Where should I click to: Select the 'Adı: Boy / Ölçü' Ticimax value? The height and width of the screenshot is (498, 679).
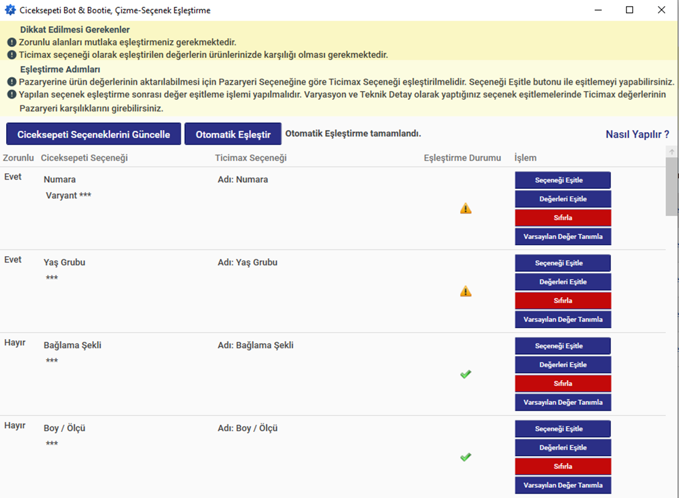point(247,428)
